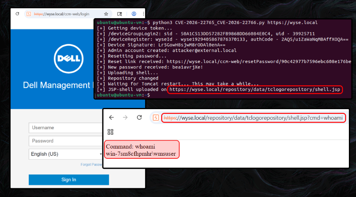Click the 'Reset link received' terminal line
The image size is (356, 197).
(x=224, y=61)
